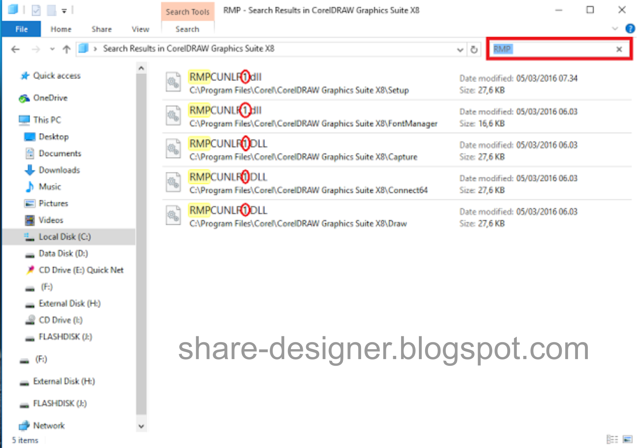Select RMPCUNLR dll in Setup folder
This screenshot has width=637, height=448.
tap(397, 83)
